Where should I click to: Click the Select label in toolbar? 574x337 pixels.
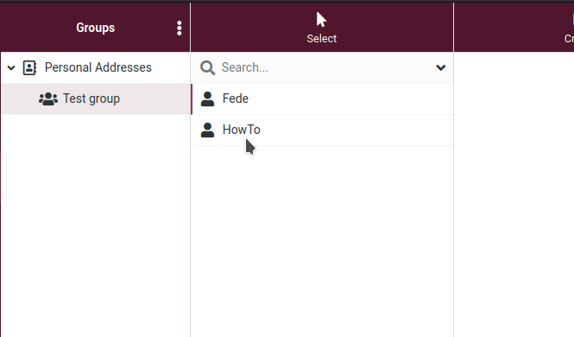point(321,39)
